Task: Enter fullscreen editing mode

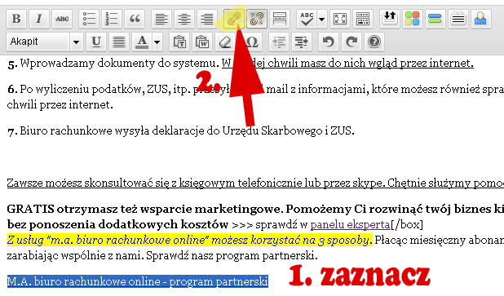Action: tap(340, 19)
